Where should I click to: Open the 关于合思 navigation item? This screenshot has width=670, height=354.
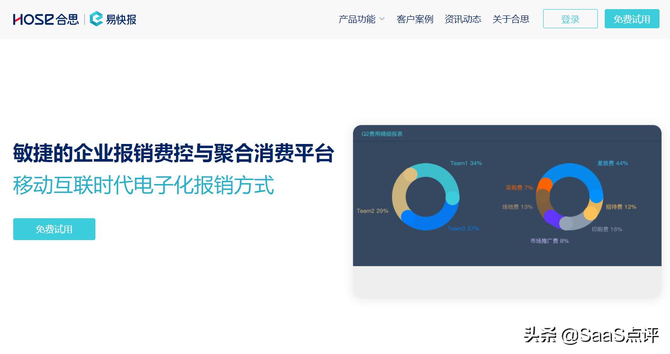pyautogui.click(x=511, y=19)
